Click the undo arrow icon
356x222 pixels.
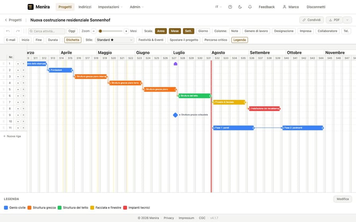pos(8,31)
